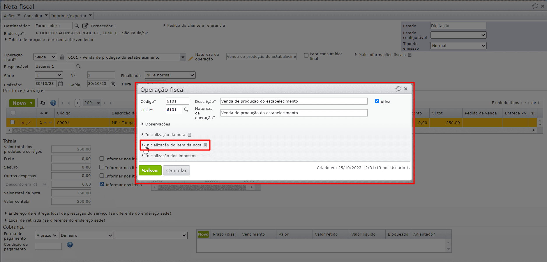Move item 1 up with the arrow
The height and width of the screenshot is (262, 547).
click(x=45, y=123)
